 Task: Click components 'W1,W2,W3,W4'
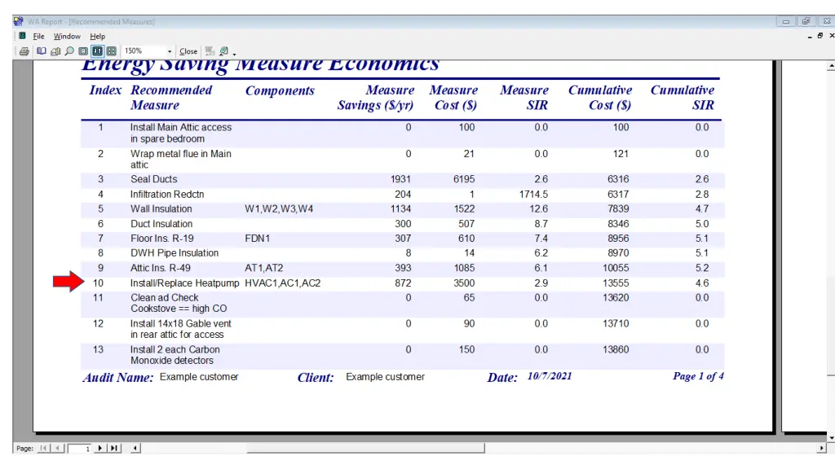point(279,209)
